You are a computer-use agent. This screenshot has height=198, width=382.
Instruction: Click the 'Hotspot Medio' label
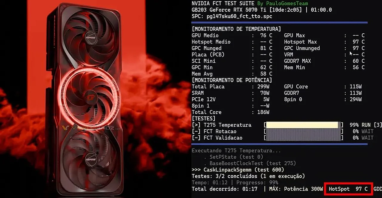(x=211, y=42)
